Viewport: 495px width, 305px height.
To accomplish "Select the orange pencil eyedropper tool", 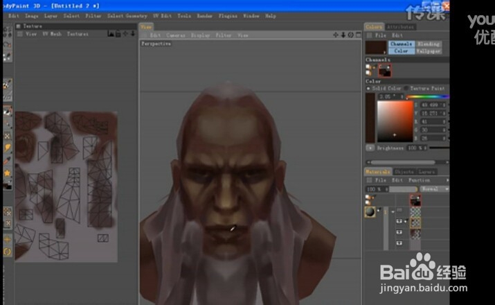I will (x=7, y=161).
